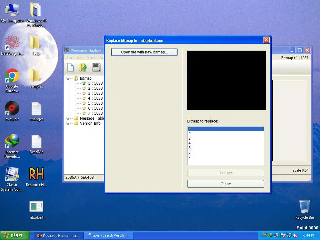320x240 pixels.
Task: Select the ntxpkrnl file icon on desktop
Action: [36, 210]
